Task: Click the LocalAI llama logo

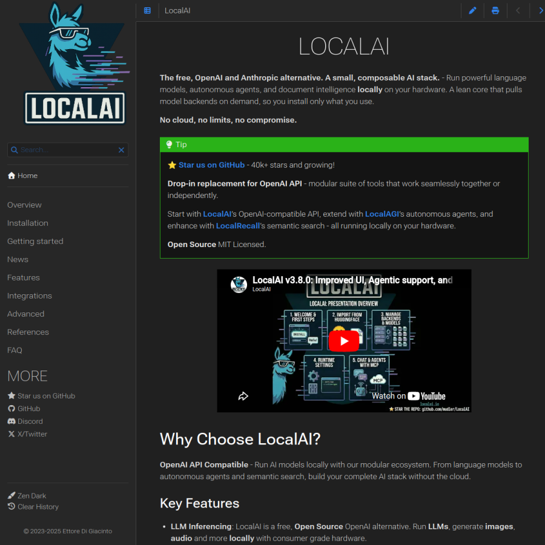Action: 74,64
